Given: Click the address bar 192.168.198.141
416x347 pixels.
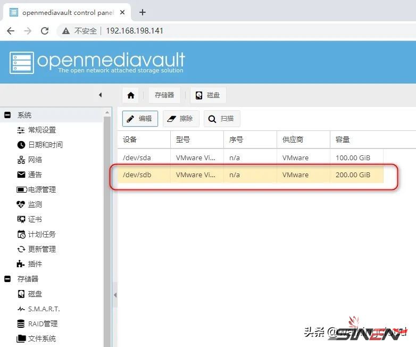Looking at the screenshot, I should pos(135,31).
